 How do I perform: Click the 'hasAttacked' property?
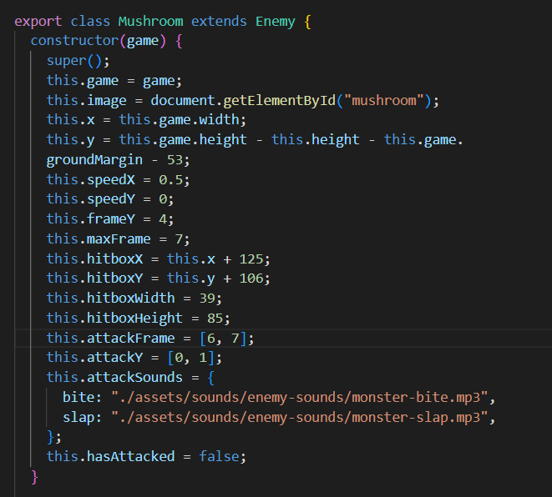point(130,457)
